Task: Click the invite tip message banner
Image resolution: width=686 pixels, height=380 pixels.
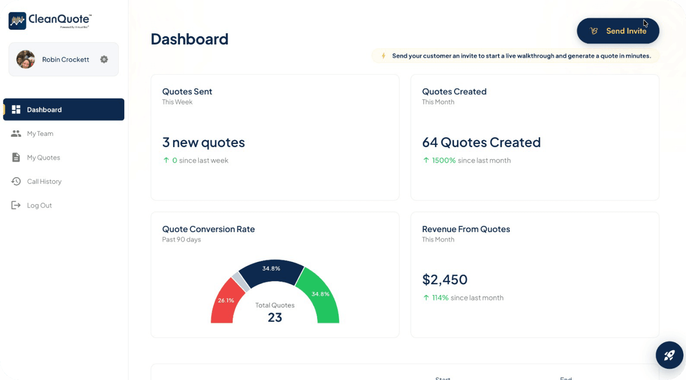Action: [515, 56]
